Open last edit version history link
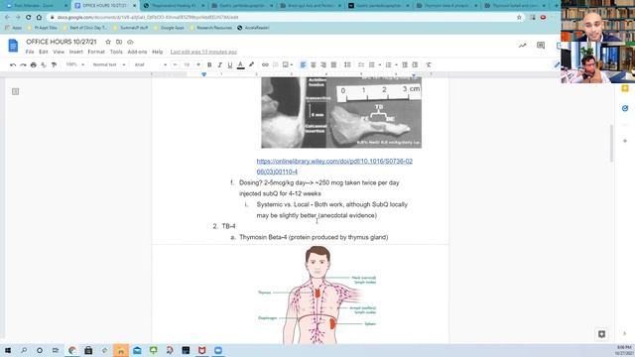The height and width of the screenshot is (357, 635). tap(203, 52)
